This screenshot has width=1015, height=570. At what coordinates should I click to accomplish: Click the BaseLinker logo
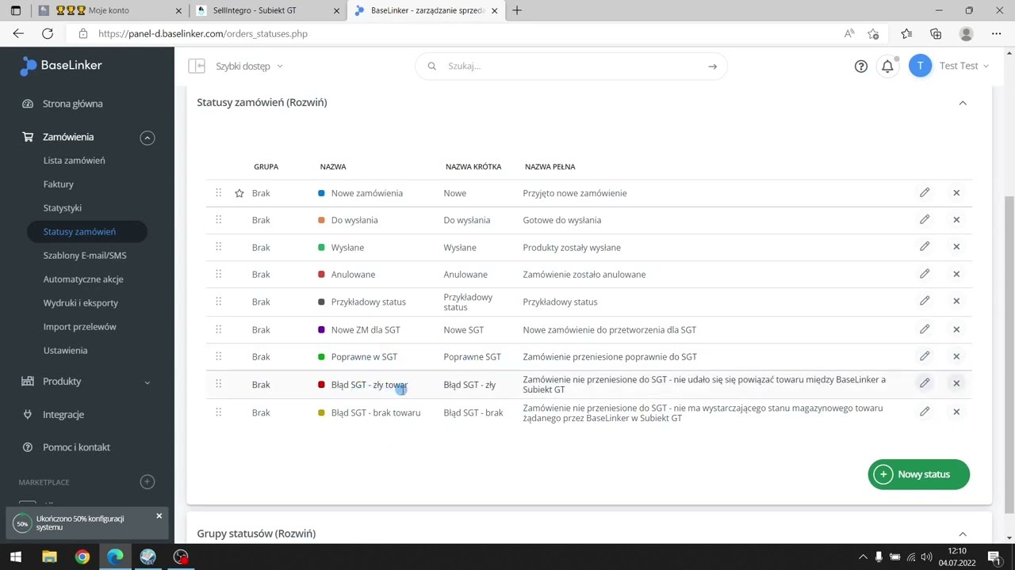(61, 66)
